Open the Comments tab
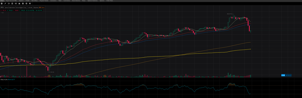 (67, 1)
